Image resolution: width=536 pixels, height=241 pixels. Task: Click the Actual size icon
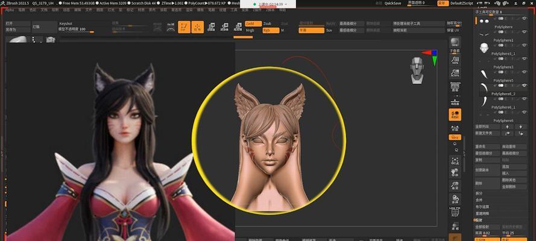pyautogui.click(x=455, y=73)
